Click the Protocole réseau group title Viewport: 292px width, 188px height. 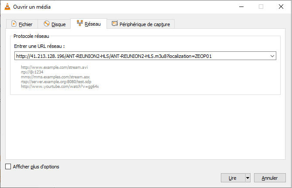[x=31, y=36]
